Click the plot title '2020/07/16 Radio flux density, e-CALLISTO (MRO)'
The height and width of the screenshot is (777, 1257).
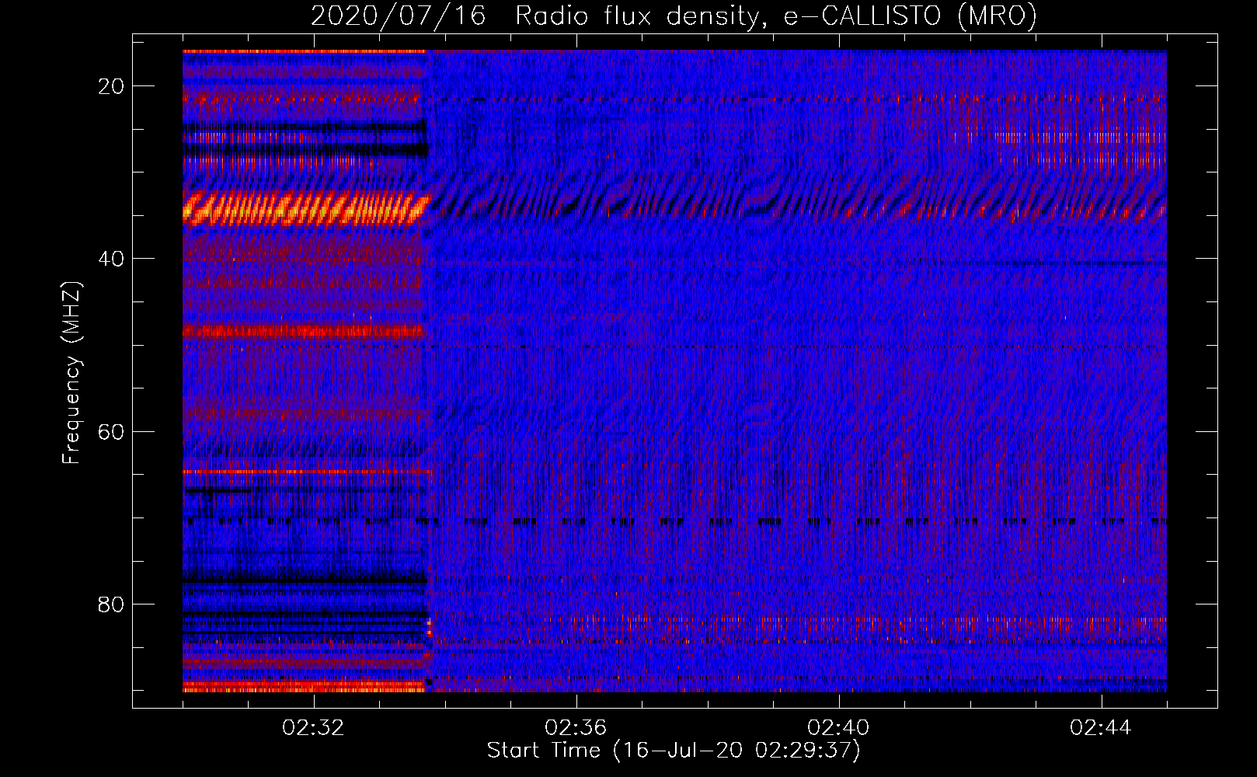[x=674, y=16]
